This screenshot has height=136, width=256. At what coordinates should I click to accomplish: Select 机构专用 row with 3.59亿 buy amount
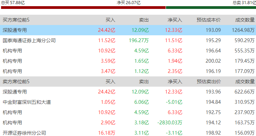pos(128,61)
